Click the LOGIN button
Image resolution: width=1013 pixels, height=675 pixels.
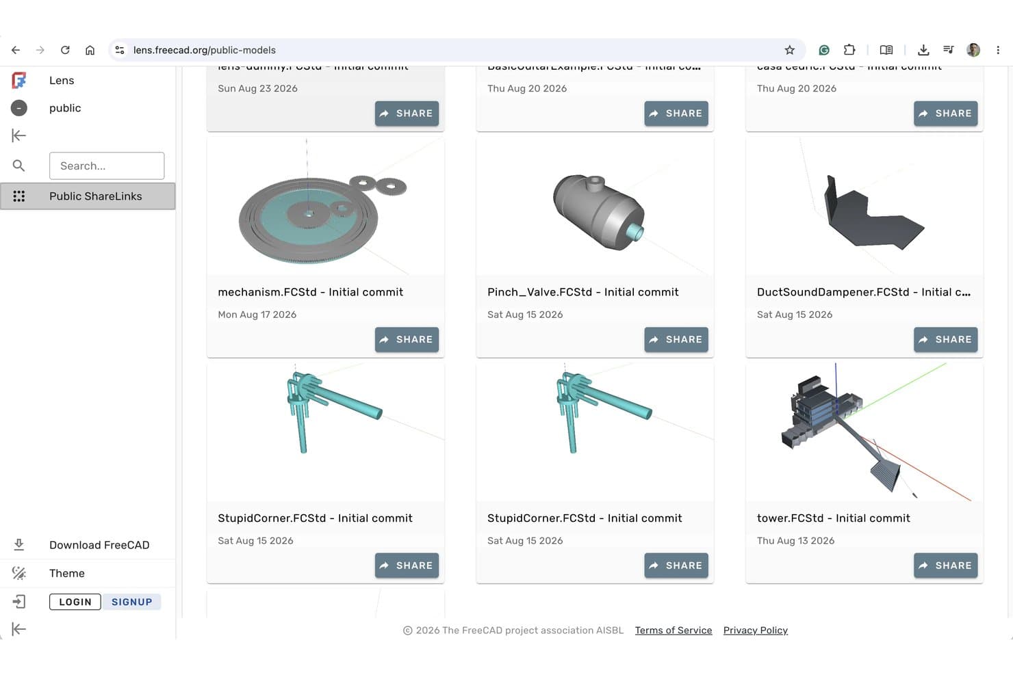point(75,602)
